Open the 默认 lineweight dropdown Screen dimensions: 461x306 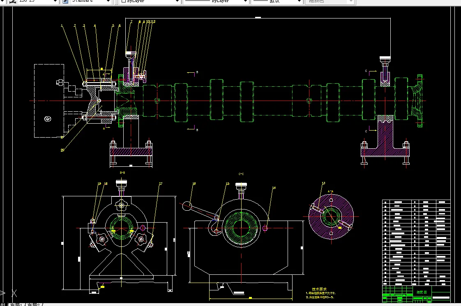299,1
